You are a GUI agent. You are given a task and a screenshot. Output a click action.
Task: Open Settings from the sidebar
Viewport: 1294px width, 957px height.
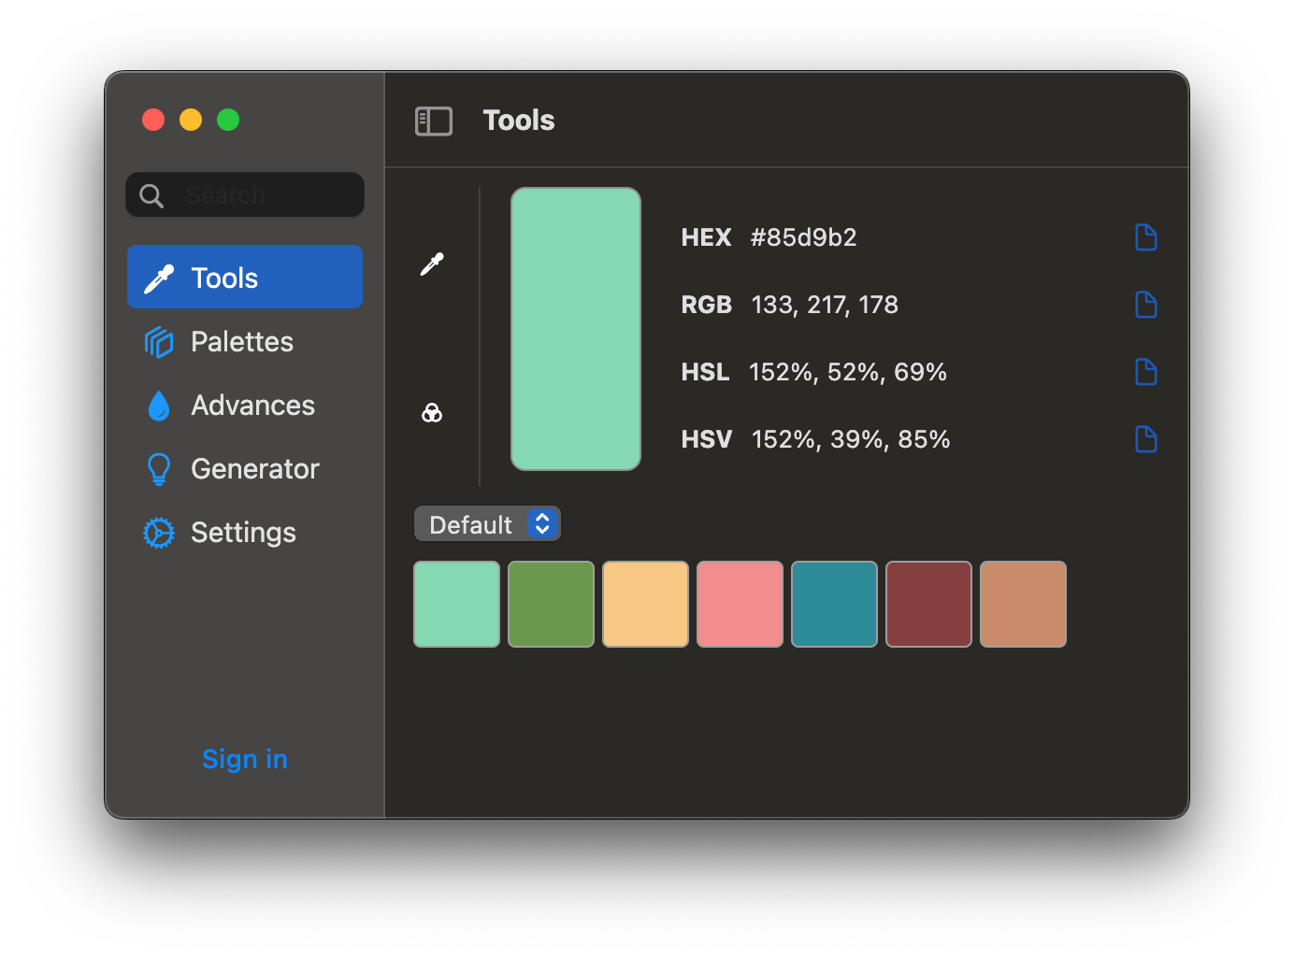pyautogui.click(x=243, y=532)
